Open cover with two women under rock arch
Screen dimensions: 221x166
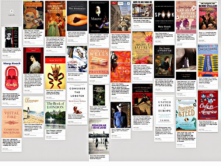186,64
